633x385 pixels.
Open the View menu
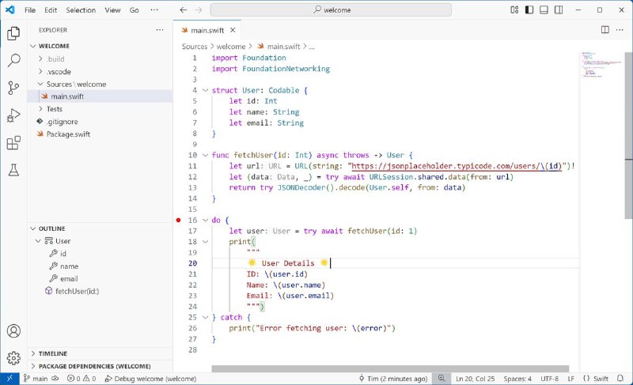[112, 10]
